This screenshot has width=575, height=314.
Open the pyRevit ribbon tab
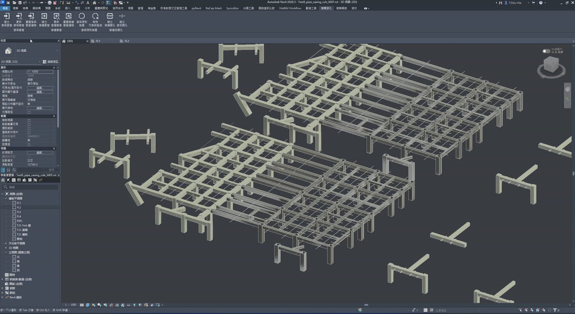[x=196, y=8]
